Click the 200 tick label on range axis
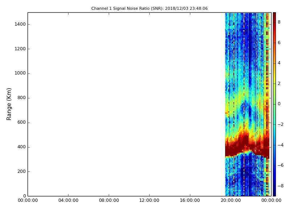Screen dimensions: 290x217 (x=21, y=171)
